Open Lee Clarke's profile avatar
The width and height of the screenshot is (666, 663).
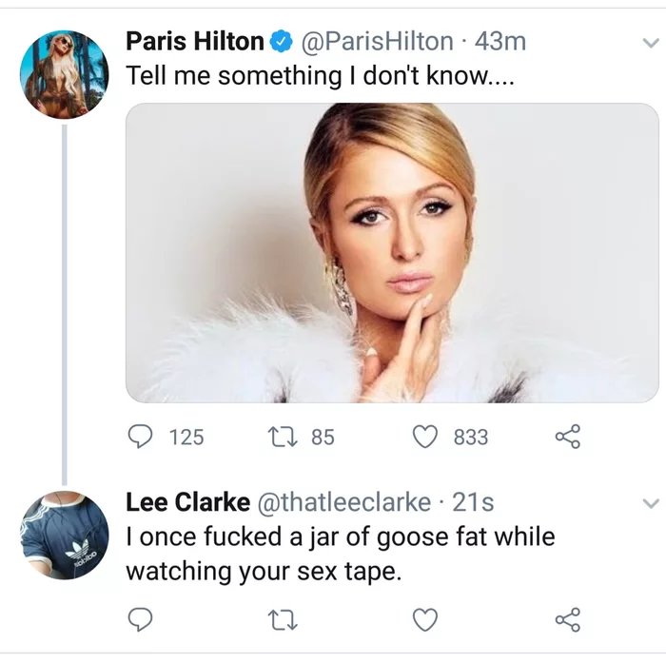[64, 536]
